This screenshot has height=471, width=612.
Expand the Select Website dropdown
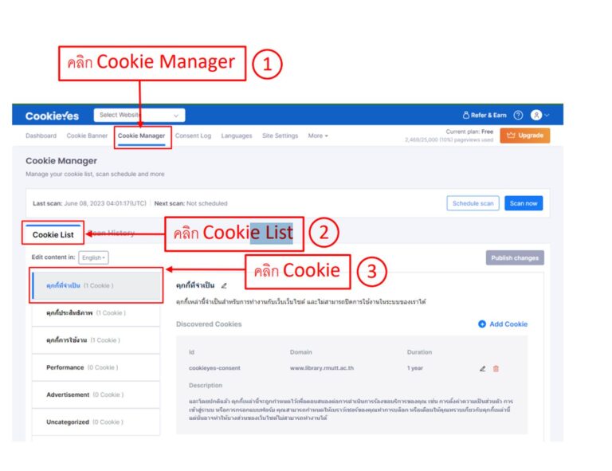tap(139, 115)
